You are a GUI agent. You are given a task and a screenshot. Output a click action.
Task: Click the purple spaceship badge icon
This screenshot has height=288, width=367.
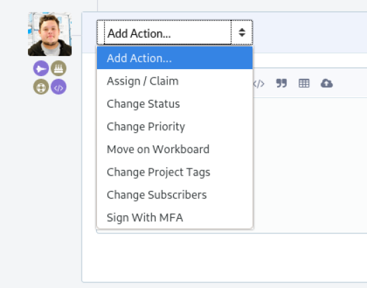click(41, 69)
